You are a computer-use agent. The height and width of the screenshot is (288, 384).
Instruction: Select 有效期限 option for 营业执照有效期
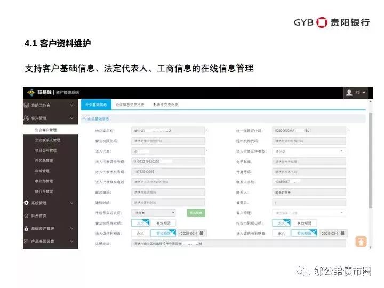coord(163,223)
